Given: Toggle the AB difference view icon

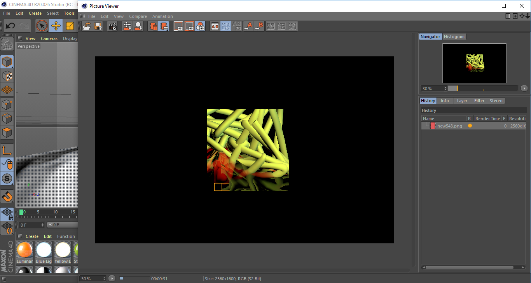Looking at the screenshot, I should [236, 26].
